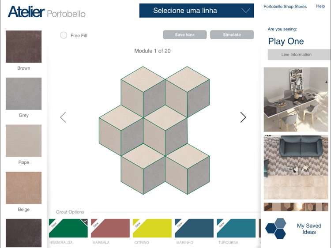Pick the Turquesa grout color
The height and width of the screenshot is (248, 331).
click(x=236, y=228)
